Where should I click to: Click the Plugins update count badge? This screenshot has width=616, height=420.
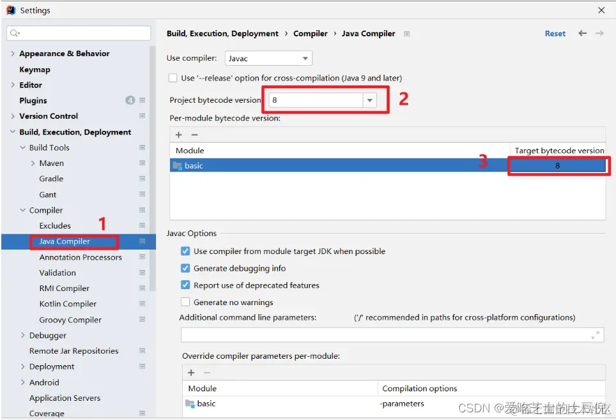point(130,100)
